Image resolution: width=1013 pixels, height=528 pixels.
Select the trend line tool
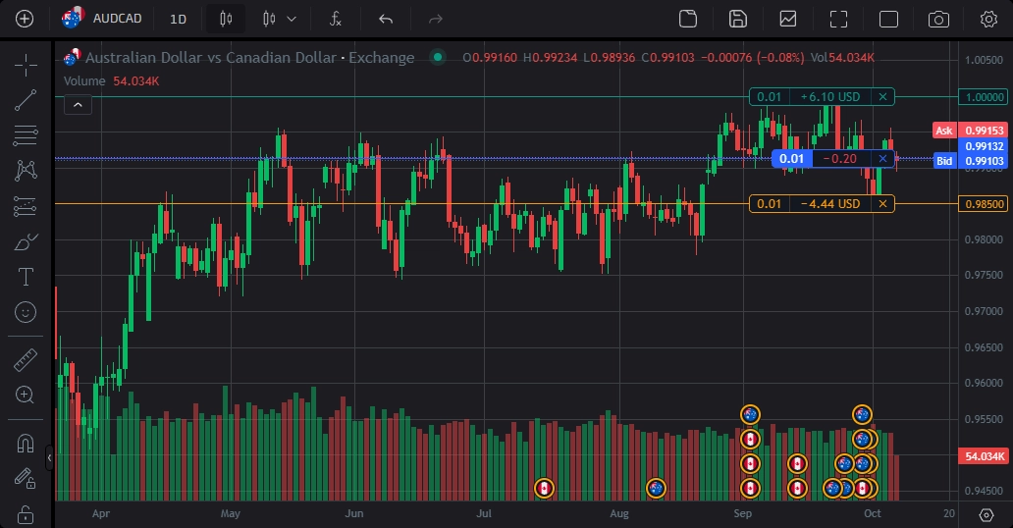coord(26,100)
